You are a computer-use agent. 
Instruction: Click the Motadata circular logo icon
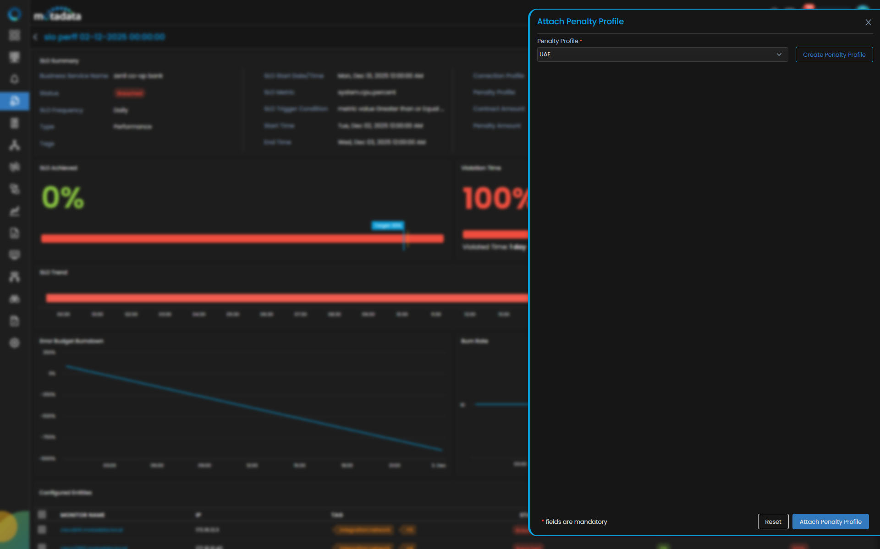(15, 14)
